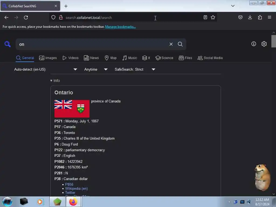Click the scrollbar down arrow
The image size is (276, 207).
coord(274,194)
